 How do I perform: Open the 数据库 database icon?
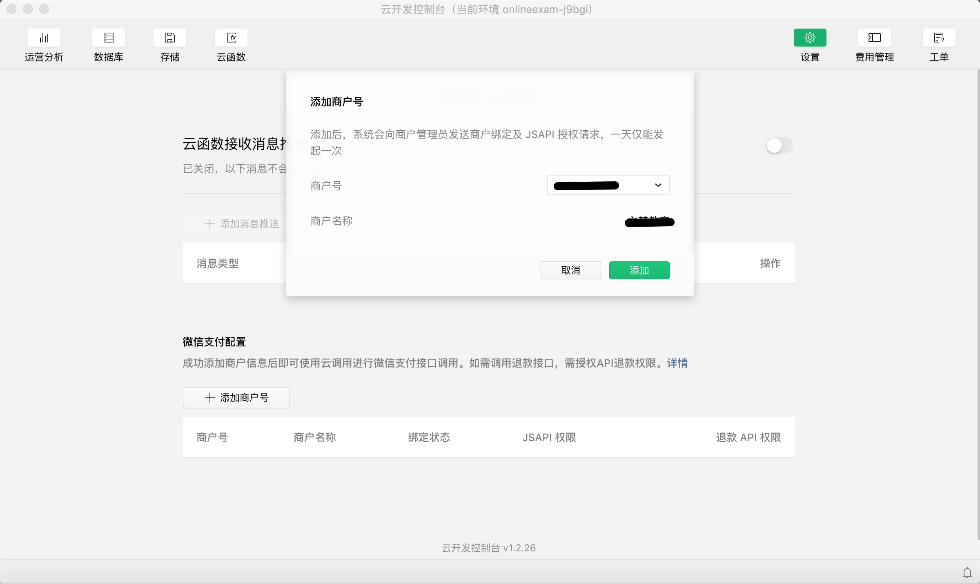(x=108, y=38)
